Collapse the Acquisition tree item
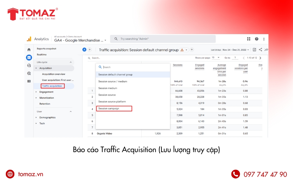 (x=36, y=68)
